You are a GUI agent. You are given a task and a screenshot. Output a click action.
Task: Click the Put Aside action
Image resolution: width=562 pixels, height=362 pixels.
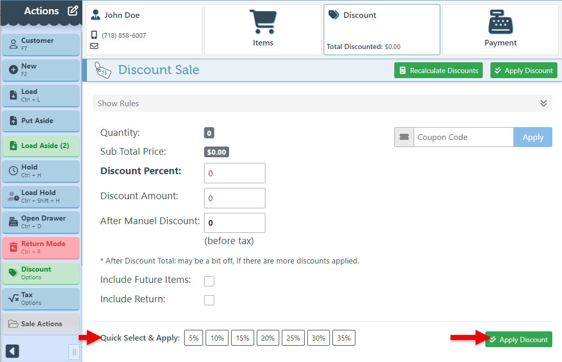tap(41, 121)
